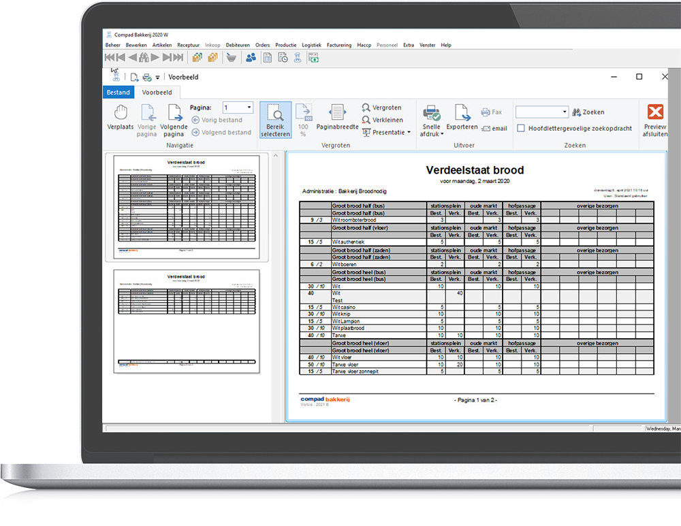Open the quick access toolbar customize arrow
Viewport: 681px width, 526px height.
(157, 78)
